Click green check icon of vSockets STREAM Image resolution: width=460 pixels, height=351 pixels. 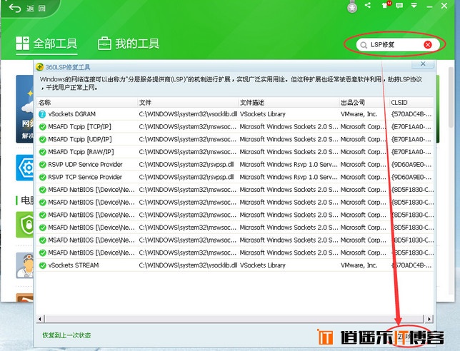[43, 265]
